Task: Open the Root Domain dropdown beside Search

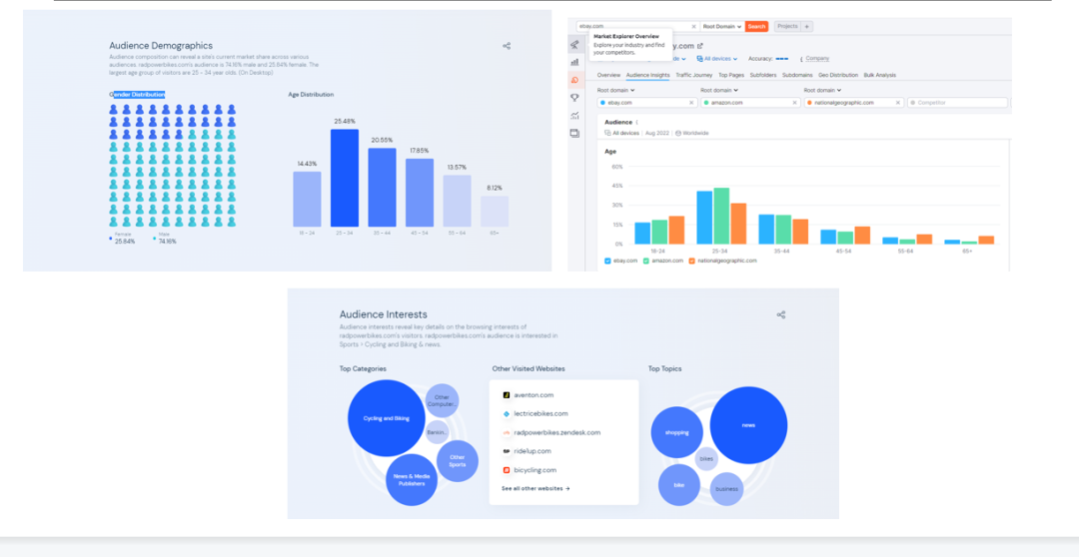Action: click(x=722, y=26)
